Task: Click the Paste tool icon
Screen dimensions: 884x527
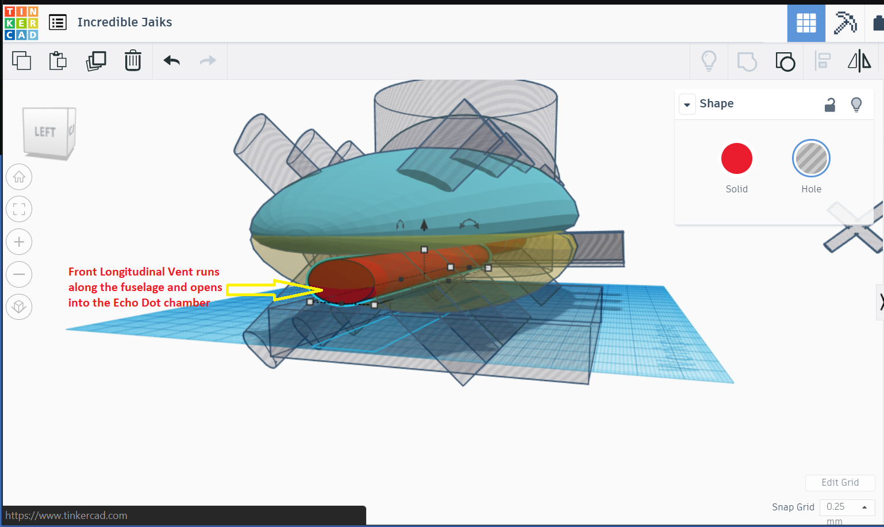Action: point(57,60)
